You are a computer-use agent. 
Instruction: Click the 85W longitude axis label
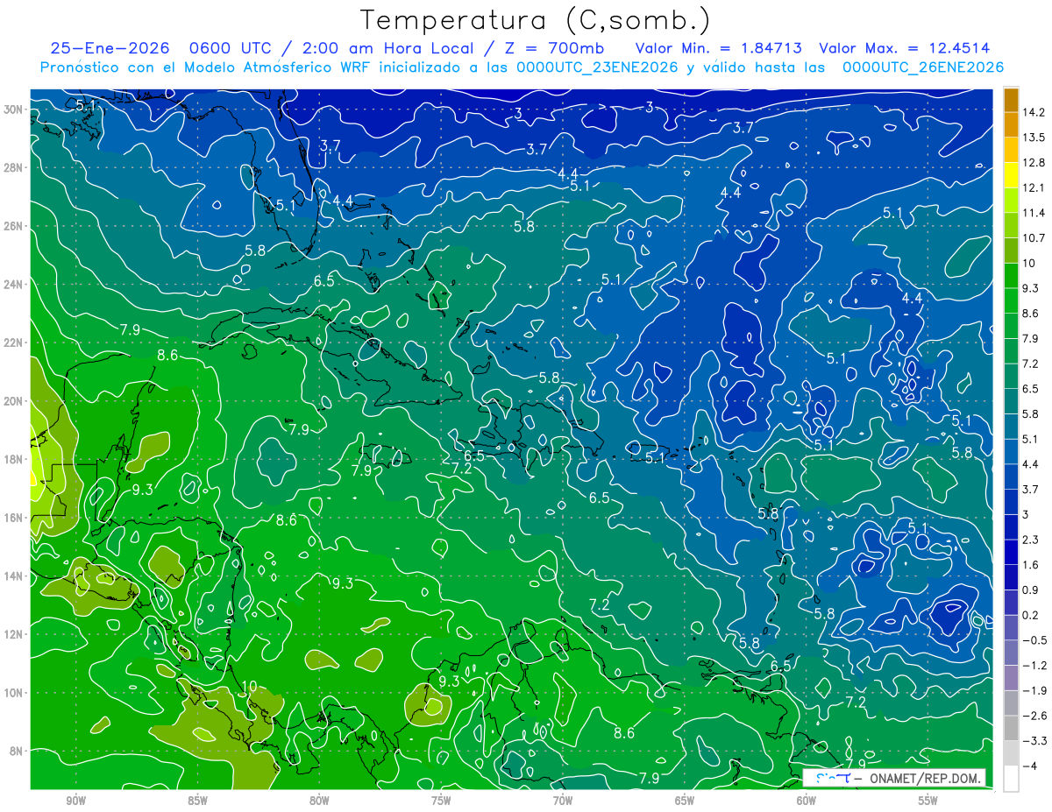197,801
